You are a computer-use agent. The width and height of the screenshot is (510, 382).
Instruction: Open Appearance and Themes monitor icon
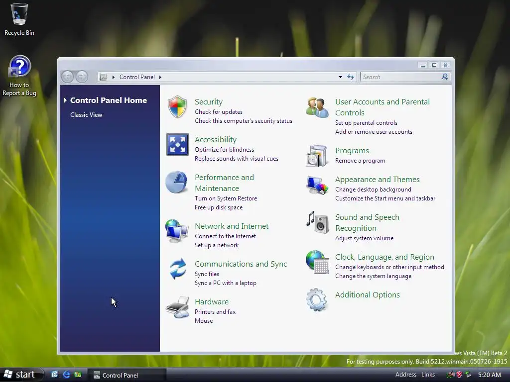[x=317, y=185]
